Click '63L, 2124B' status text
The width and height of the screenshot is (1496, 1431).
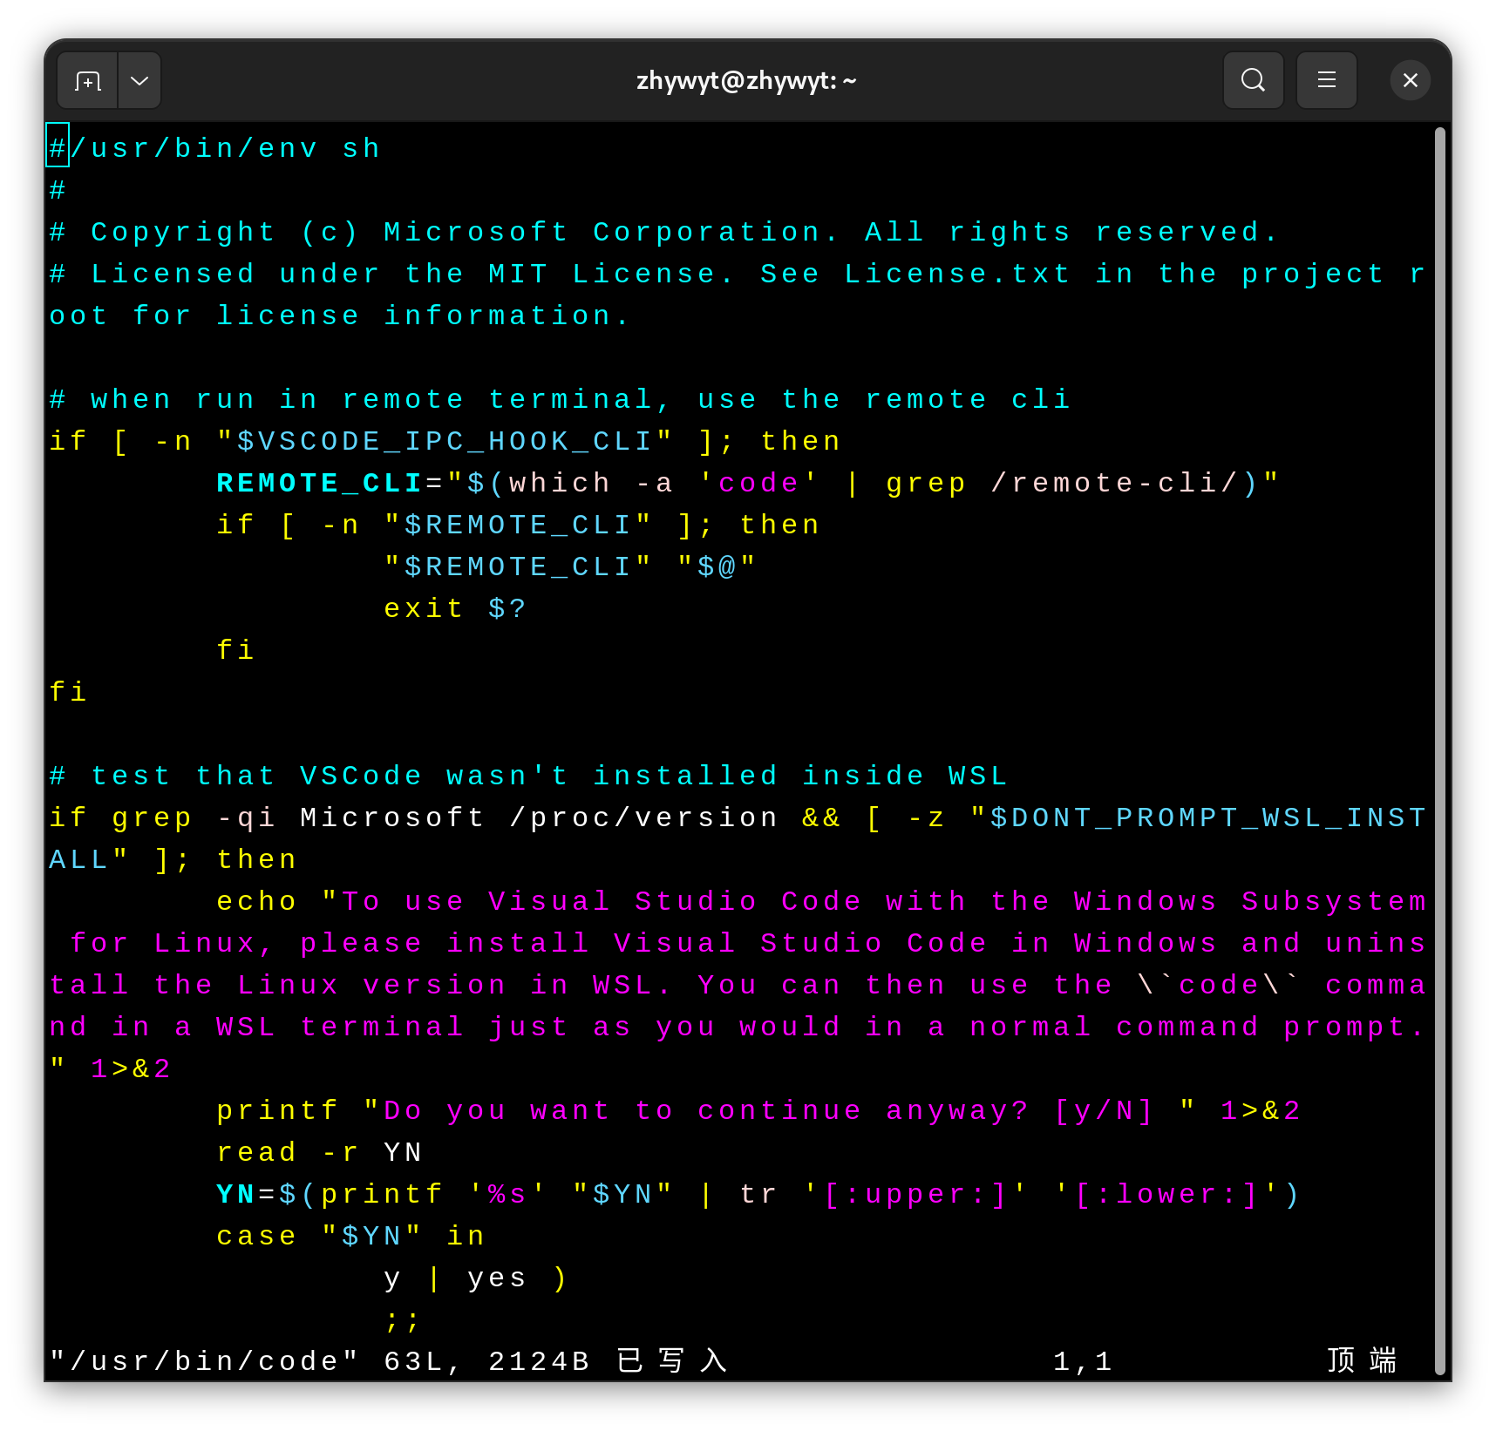(486, 1361)
